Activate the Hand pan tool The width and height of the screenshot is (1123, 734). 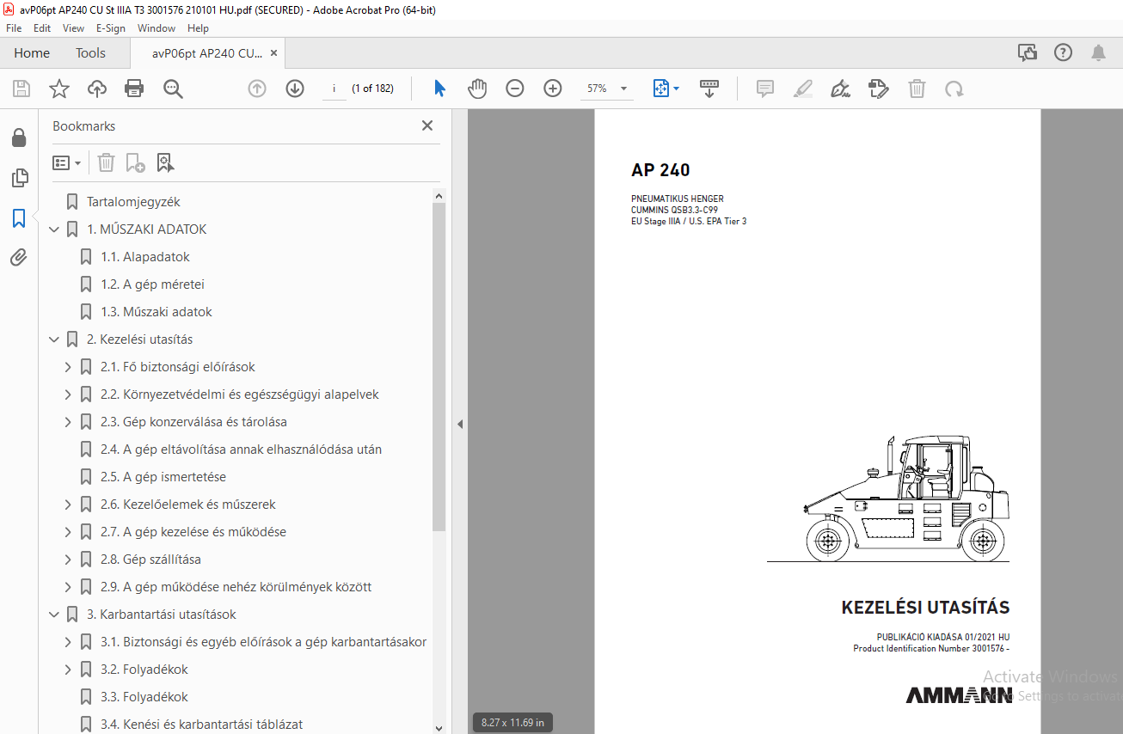click(x=477, y=89)
